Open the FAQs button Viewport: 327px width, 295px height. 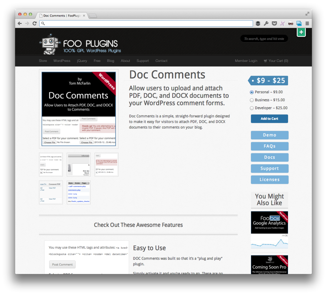[x=270, y=146]
